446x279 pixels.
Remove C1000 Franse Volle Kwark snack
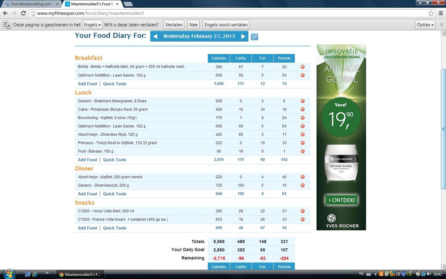point(302,219)
